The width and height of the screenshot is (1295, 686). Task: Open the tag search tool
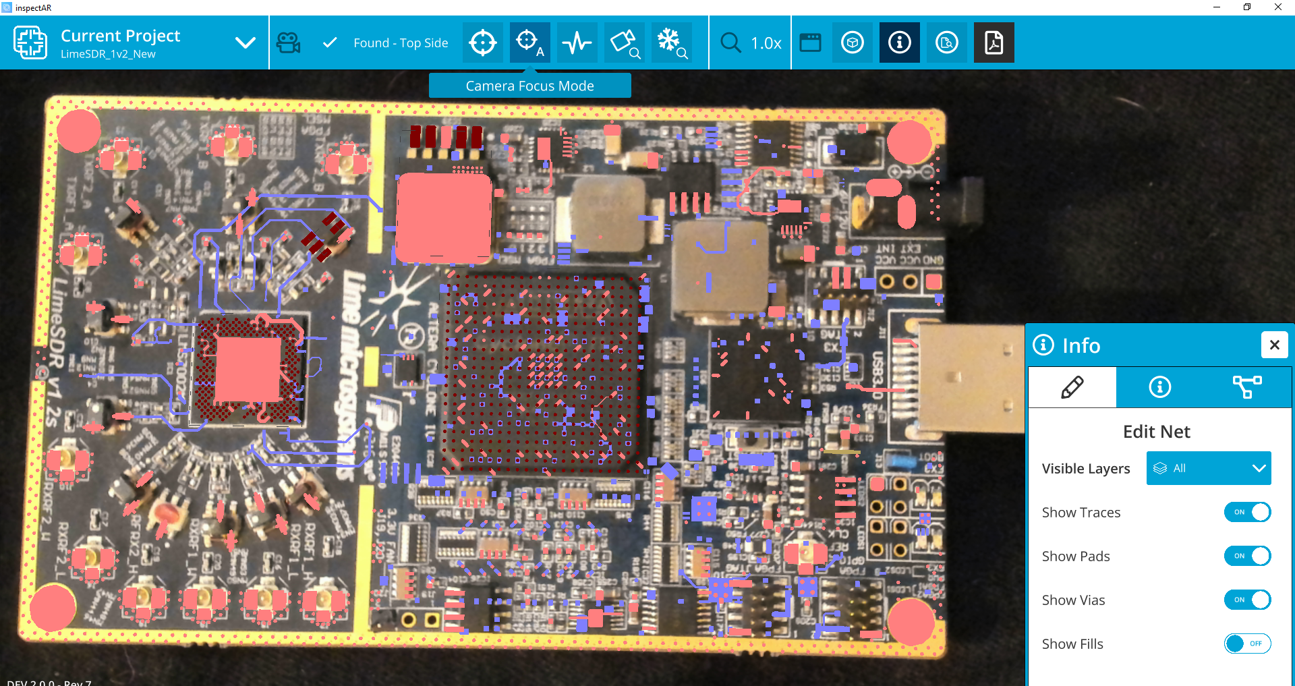(x=625, y=42)
